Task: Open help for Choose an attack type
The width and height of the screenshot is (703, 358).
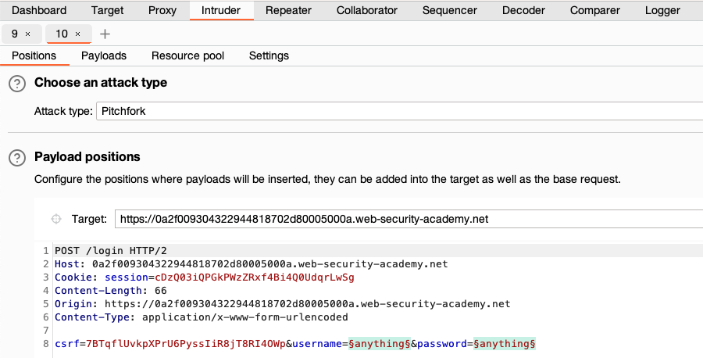Action: coord(17,84)
